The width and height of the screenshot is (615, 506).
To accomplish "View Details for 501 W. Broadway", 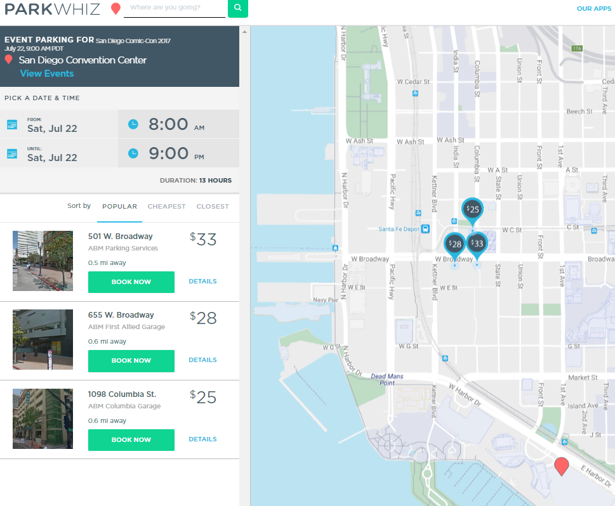I will (202, 282).
